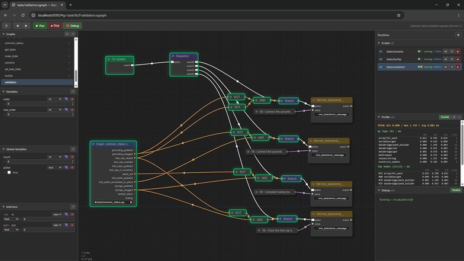Viewport: 464px width, 261px height.
Task: Stop the tasks/validation script
Action: pyautogui.click(x=458, y=67)
